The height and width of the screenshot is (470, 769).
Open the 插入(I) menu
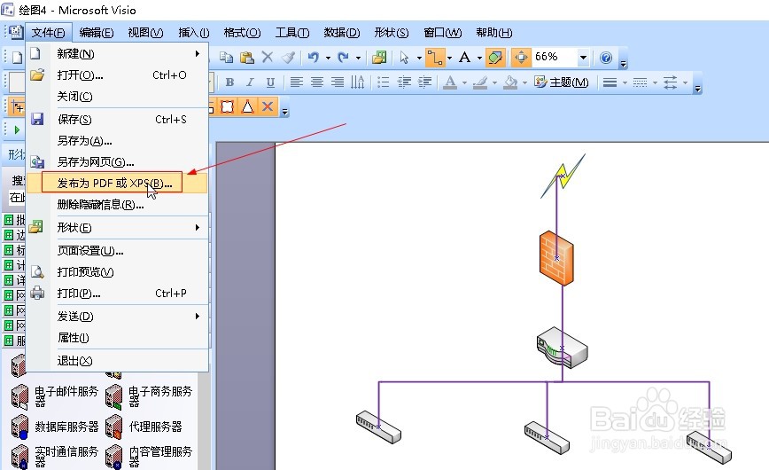click(x=194, y=33)
